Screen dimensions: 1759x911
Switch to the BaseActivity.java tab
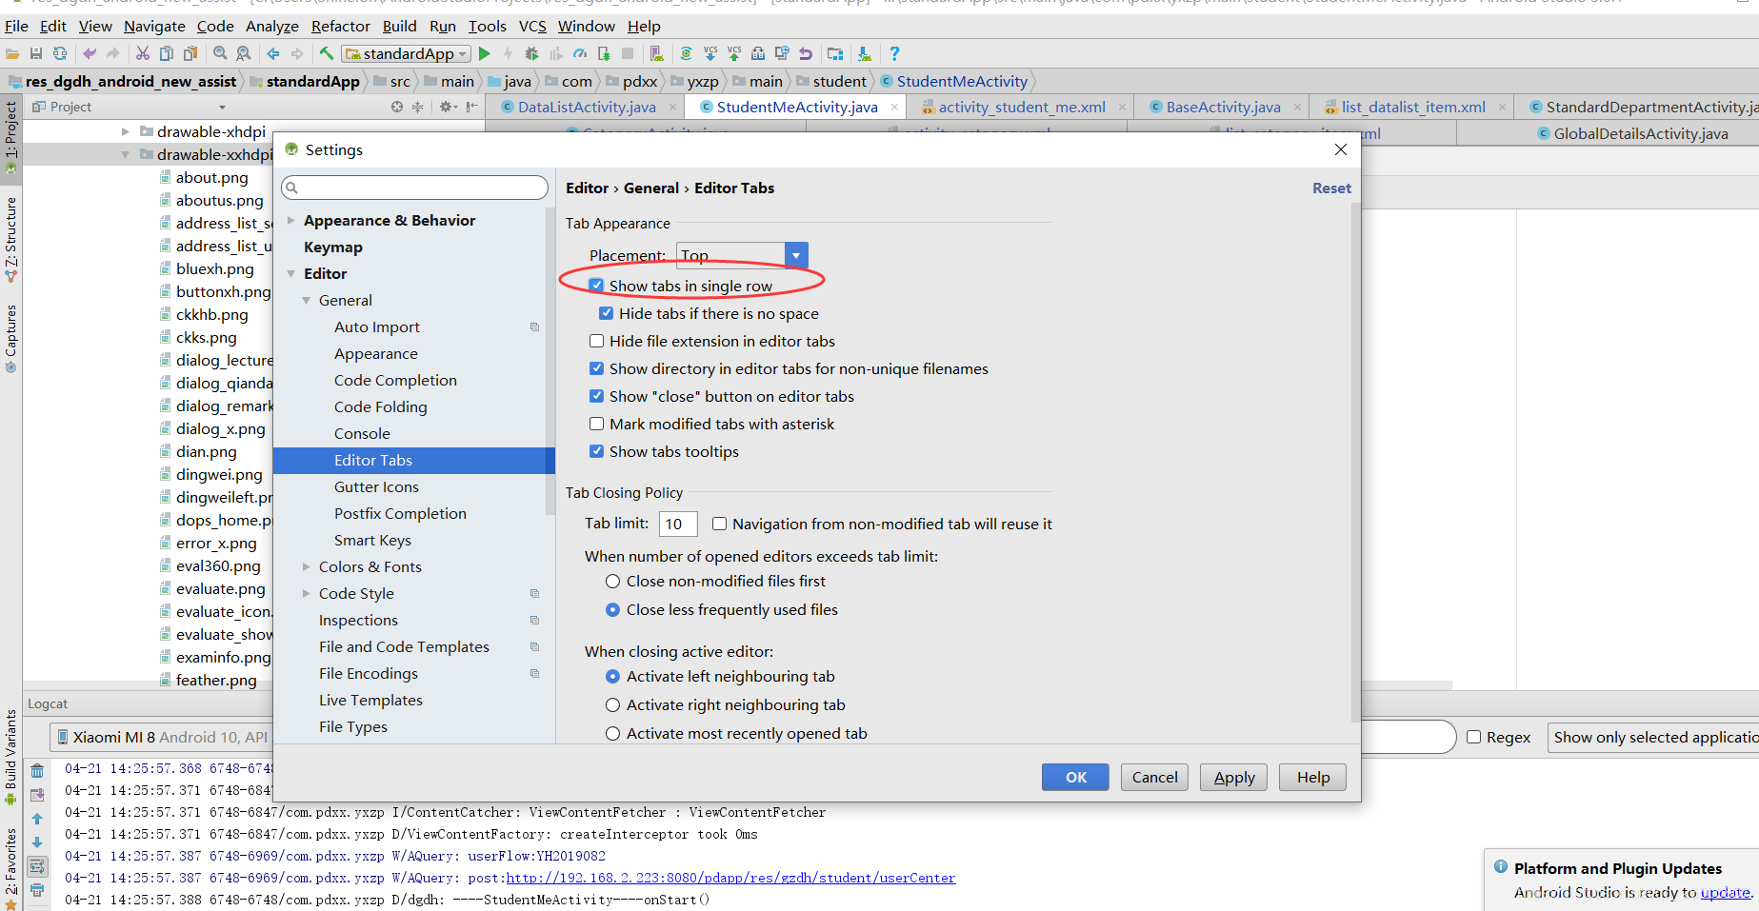(1225, 107)
